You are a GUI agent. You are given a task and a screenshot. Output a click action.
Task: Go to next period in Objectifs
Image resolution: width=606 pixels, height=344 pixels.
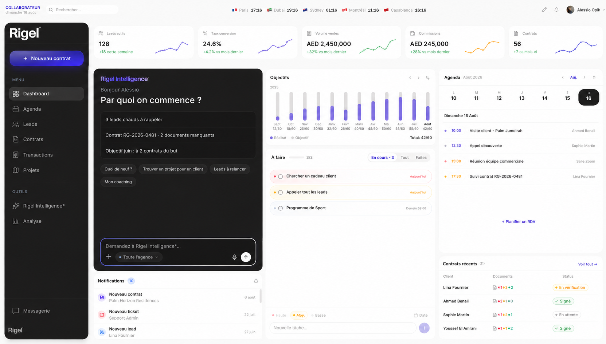point(418,78)
